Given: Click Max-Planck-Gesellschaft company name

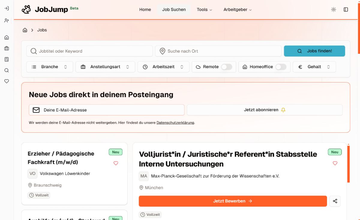Looking at the screenshot, I should [215, 176].
